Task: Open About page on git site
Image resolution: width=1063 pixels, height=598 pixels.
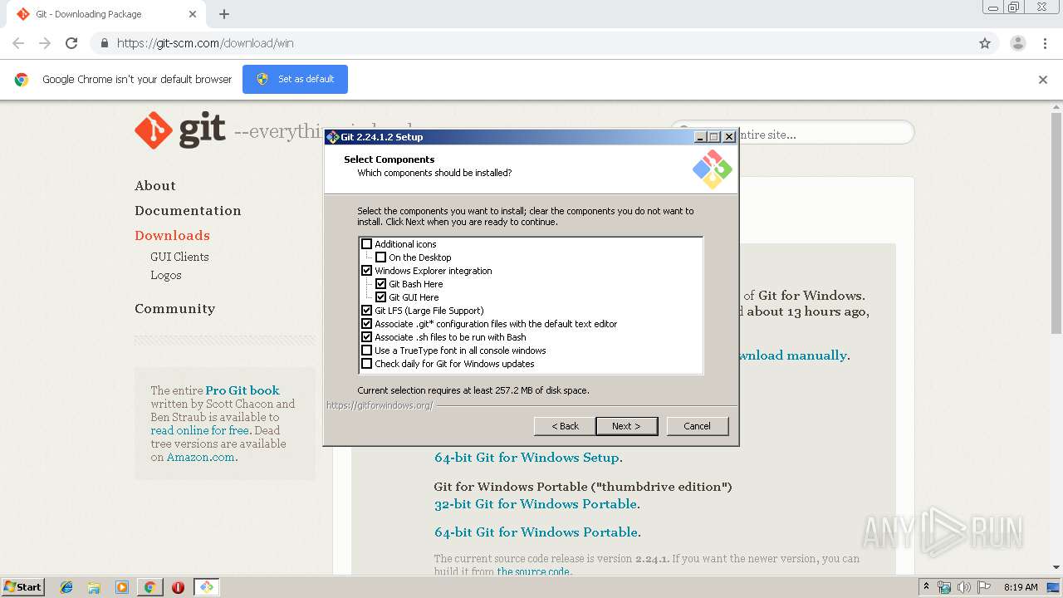Action: pyautogui.click(x=155, y=186)
